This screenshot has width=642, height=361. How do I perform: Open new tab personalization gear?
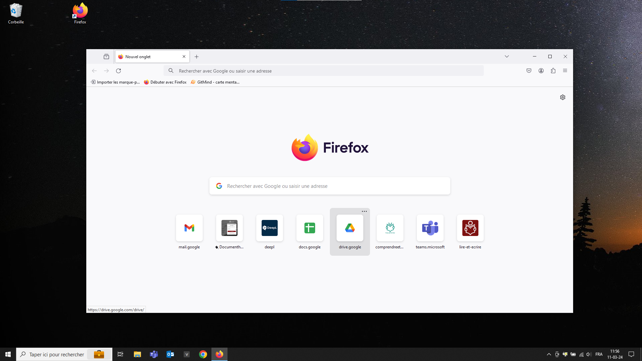tap(563, 97)
